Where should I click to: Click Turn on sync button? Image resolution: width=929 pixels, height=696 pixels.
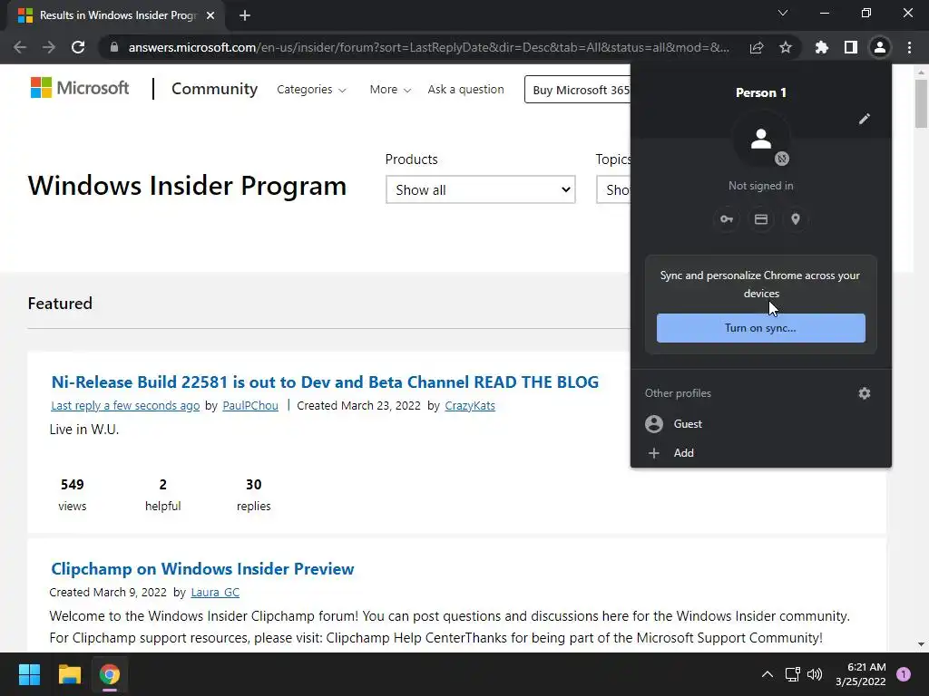tap(761, 328)
